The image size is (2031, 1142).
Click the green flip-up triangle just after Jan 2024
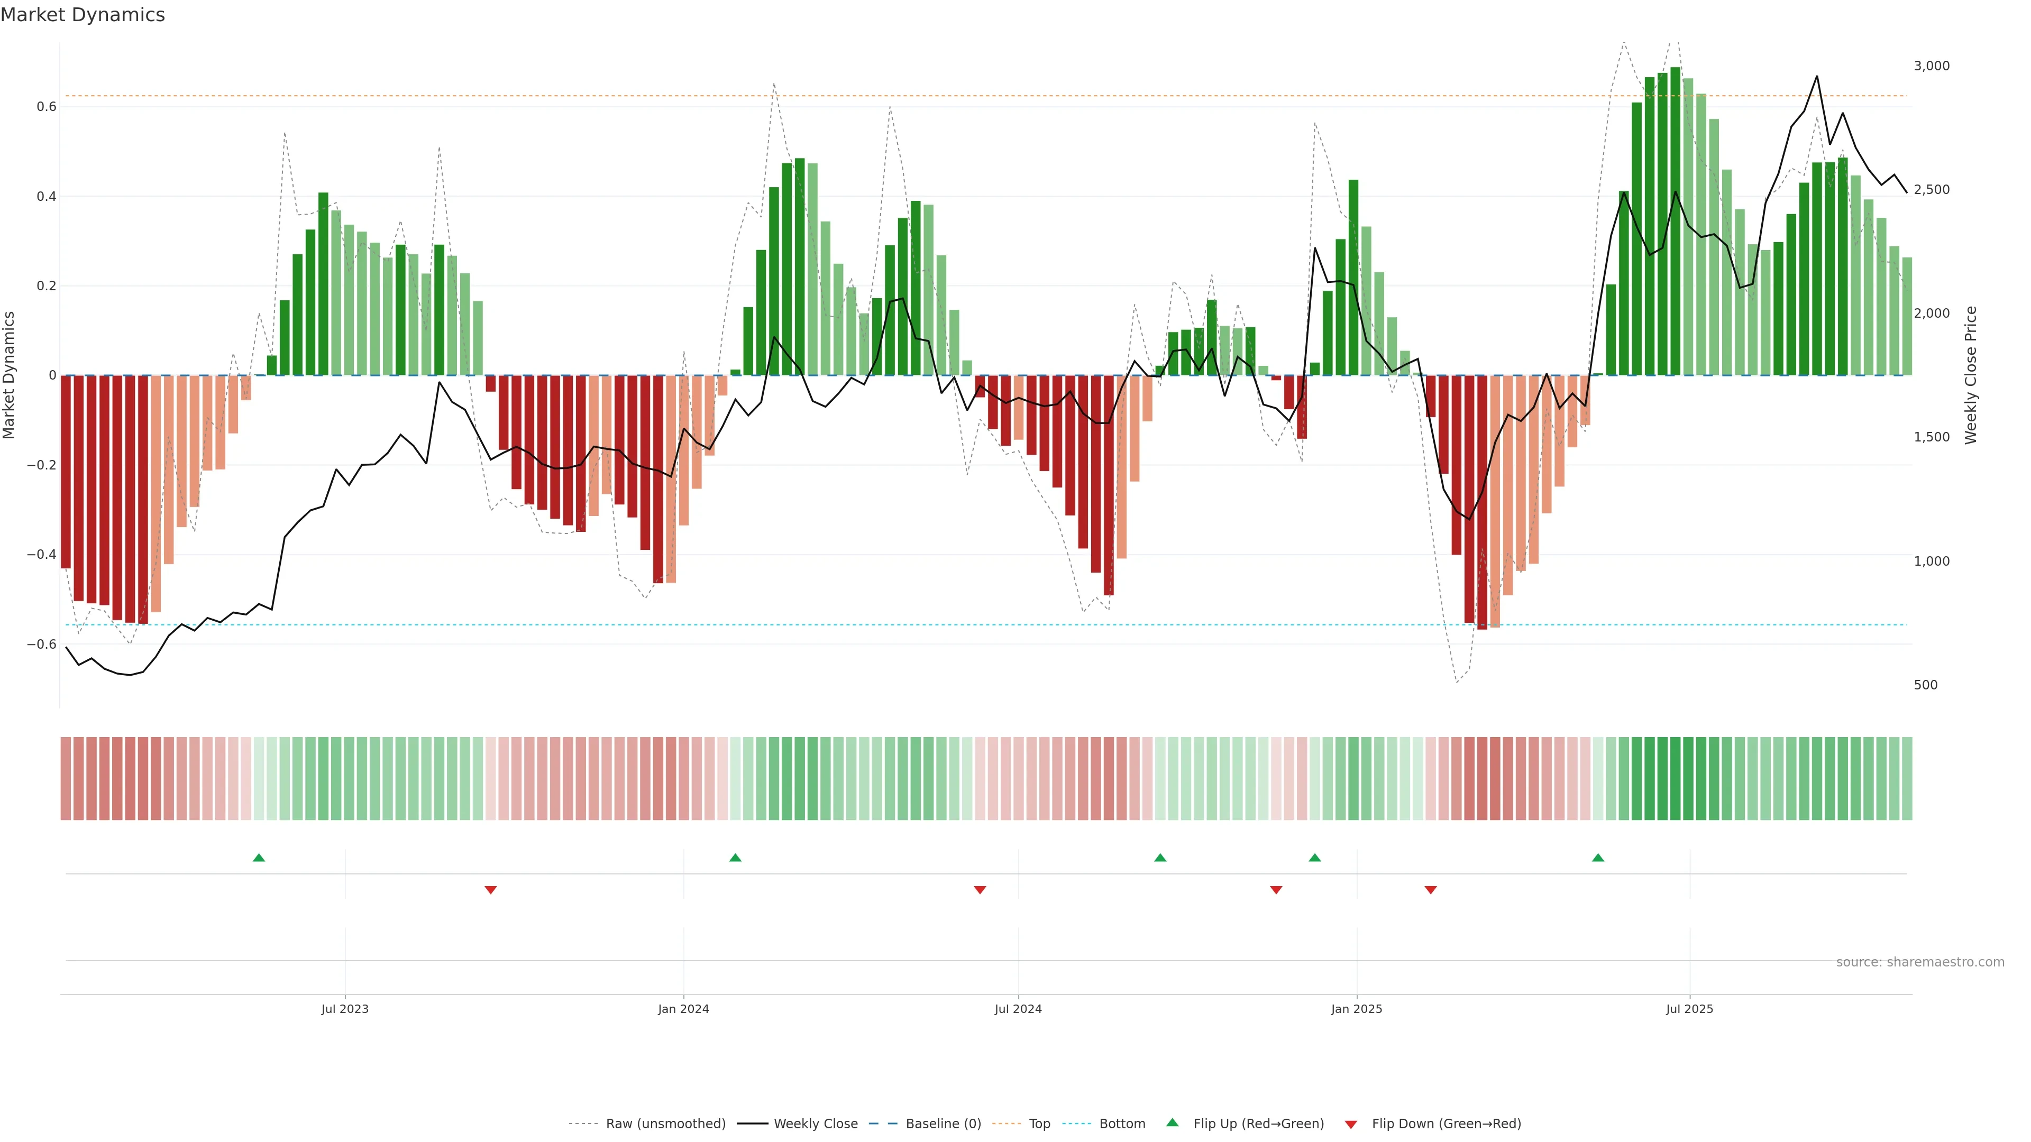pyautogui.click(x=735, y=858)
